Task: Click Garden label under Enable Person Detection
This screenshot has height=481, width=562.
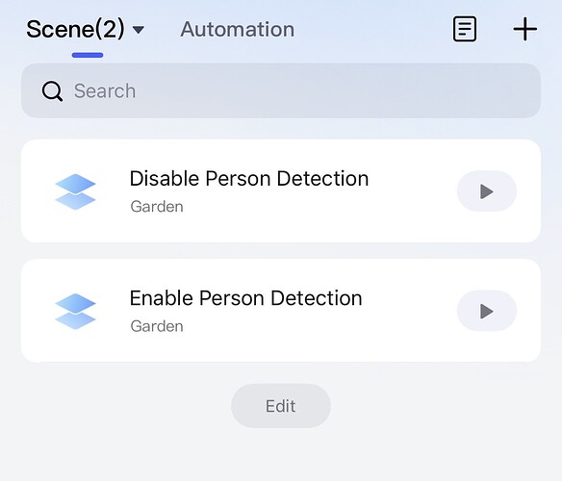Action: tap(157, 326)
